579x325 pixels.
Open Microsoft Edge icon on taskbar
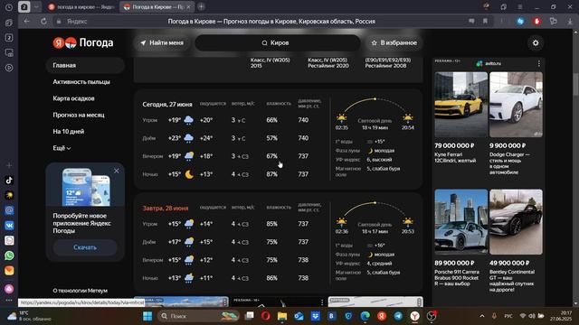[365, 316]
